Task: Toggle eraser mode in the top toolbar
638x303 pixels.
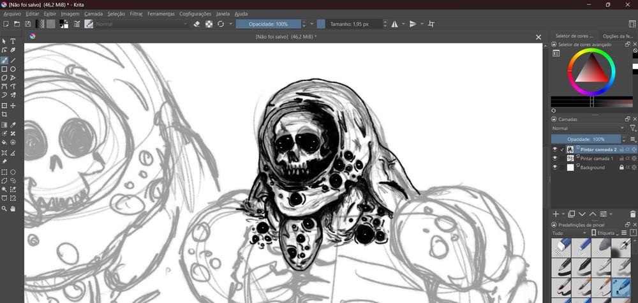Action: click(x=197, y=24)
